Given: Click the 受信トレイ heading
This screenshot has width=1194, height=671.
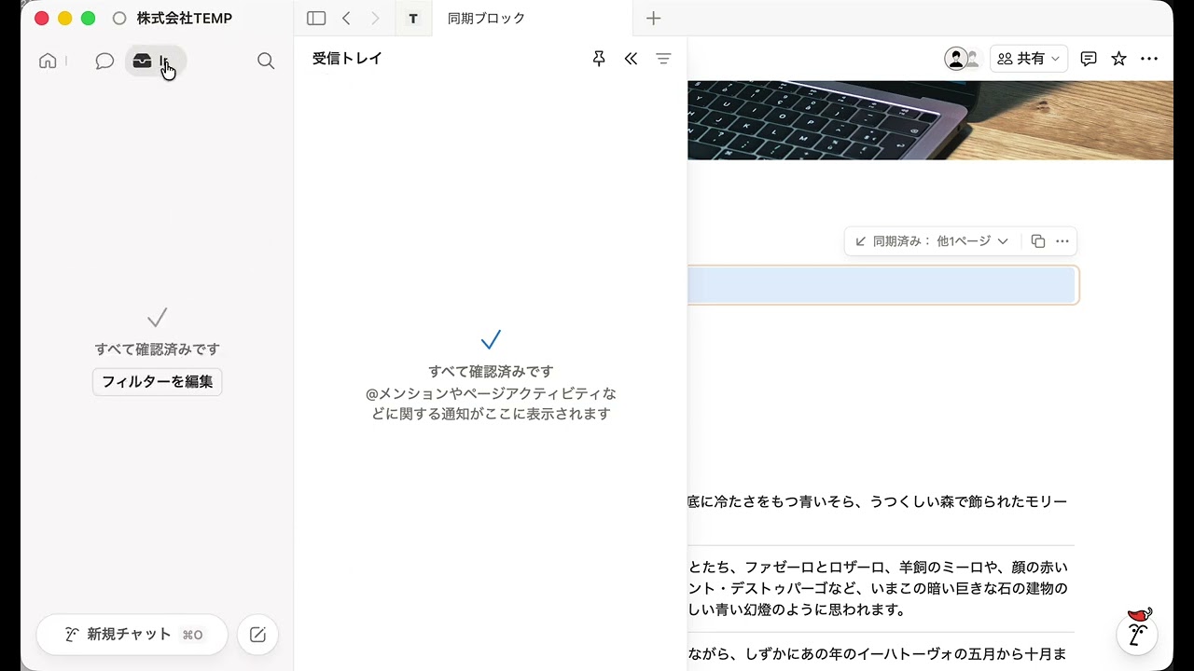Looking at the screenshot, I should click(347, 59).
